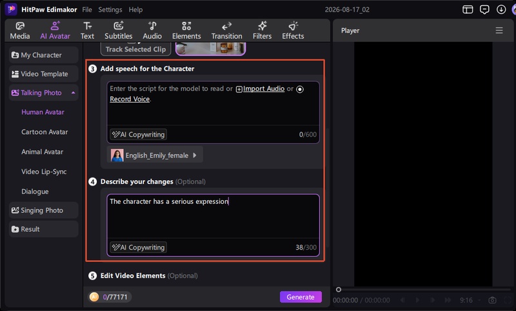The height and width of the screenshot is (311, 516).
Task: Open the Text tab
Action: [87, 30]
